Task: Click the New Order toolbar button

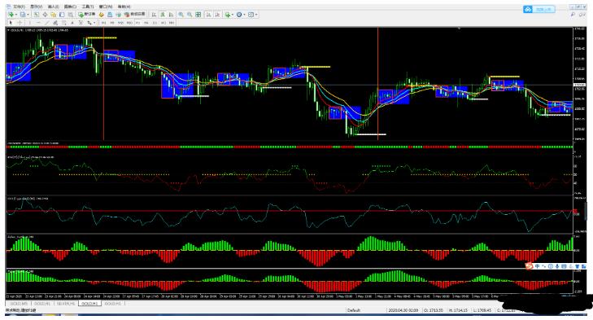Action: click(86, 15)
